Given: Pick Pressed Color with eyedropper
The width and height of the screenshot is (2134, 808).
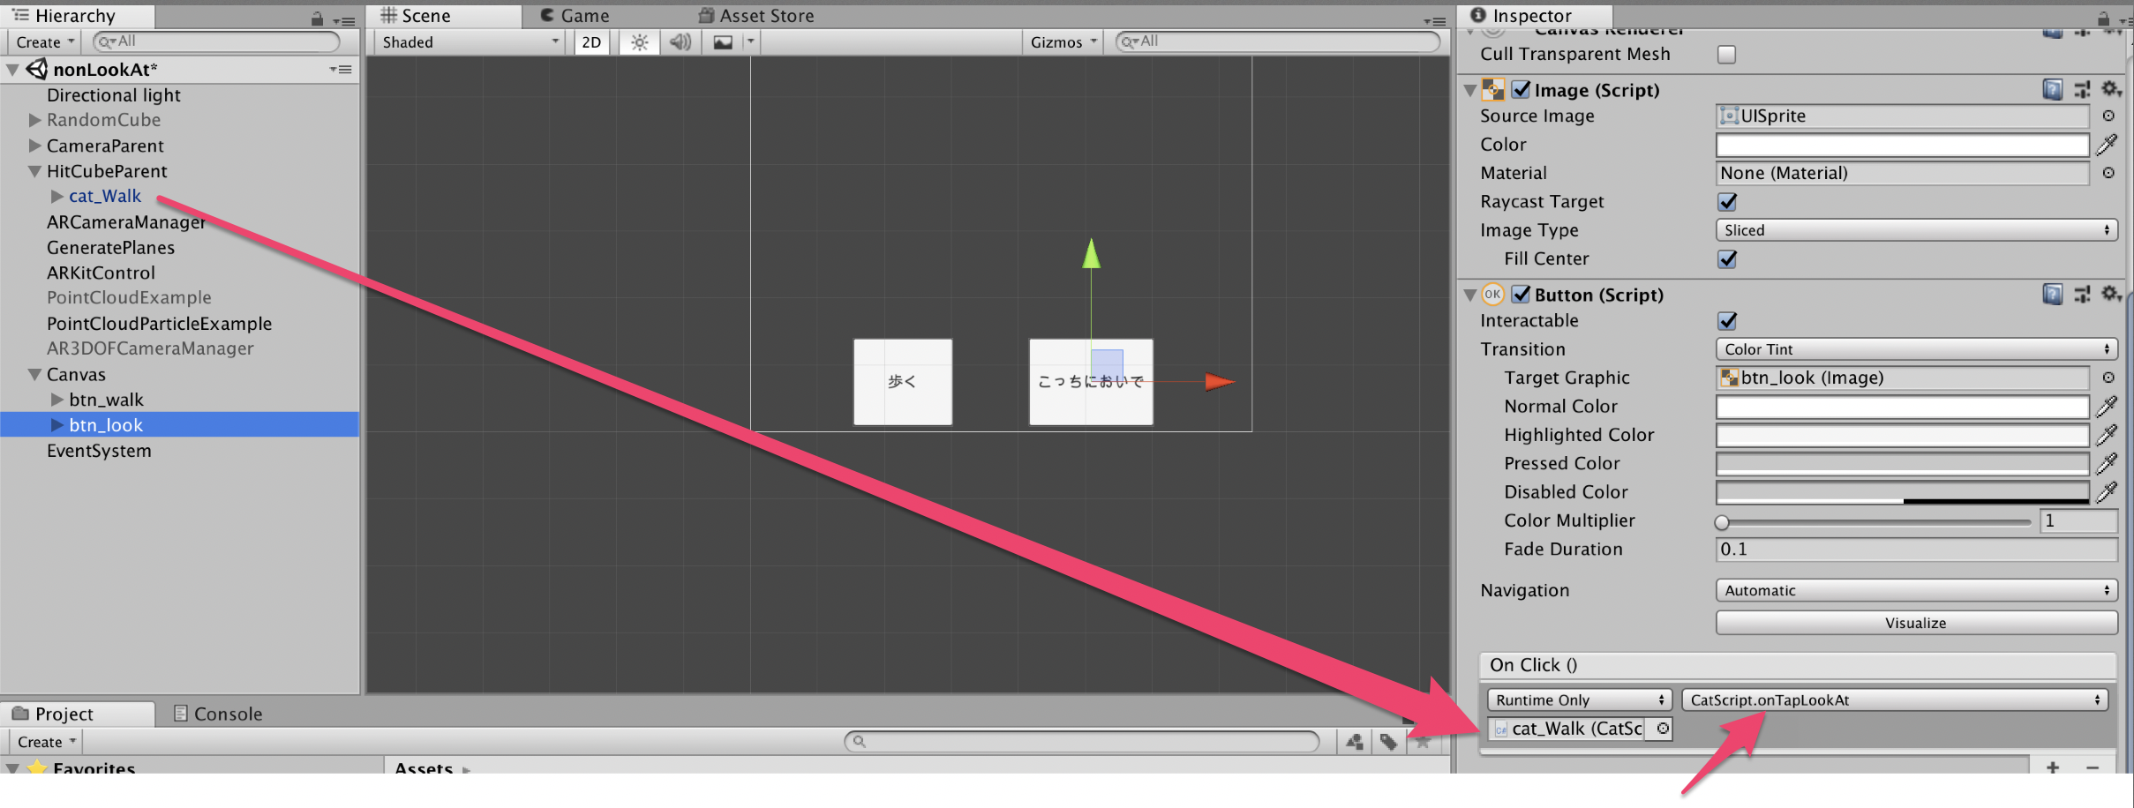Looking at the screenshot, I should point(2108,463).
